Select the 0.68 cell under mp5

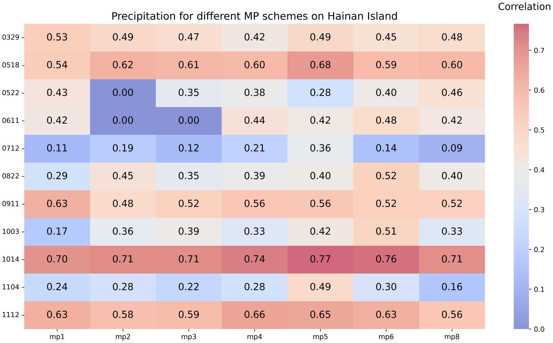pyautogui.click(x=320, y=65)
